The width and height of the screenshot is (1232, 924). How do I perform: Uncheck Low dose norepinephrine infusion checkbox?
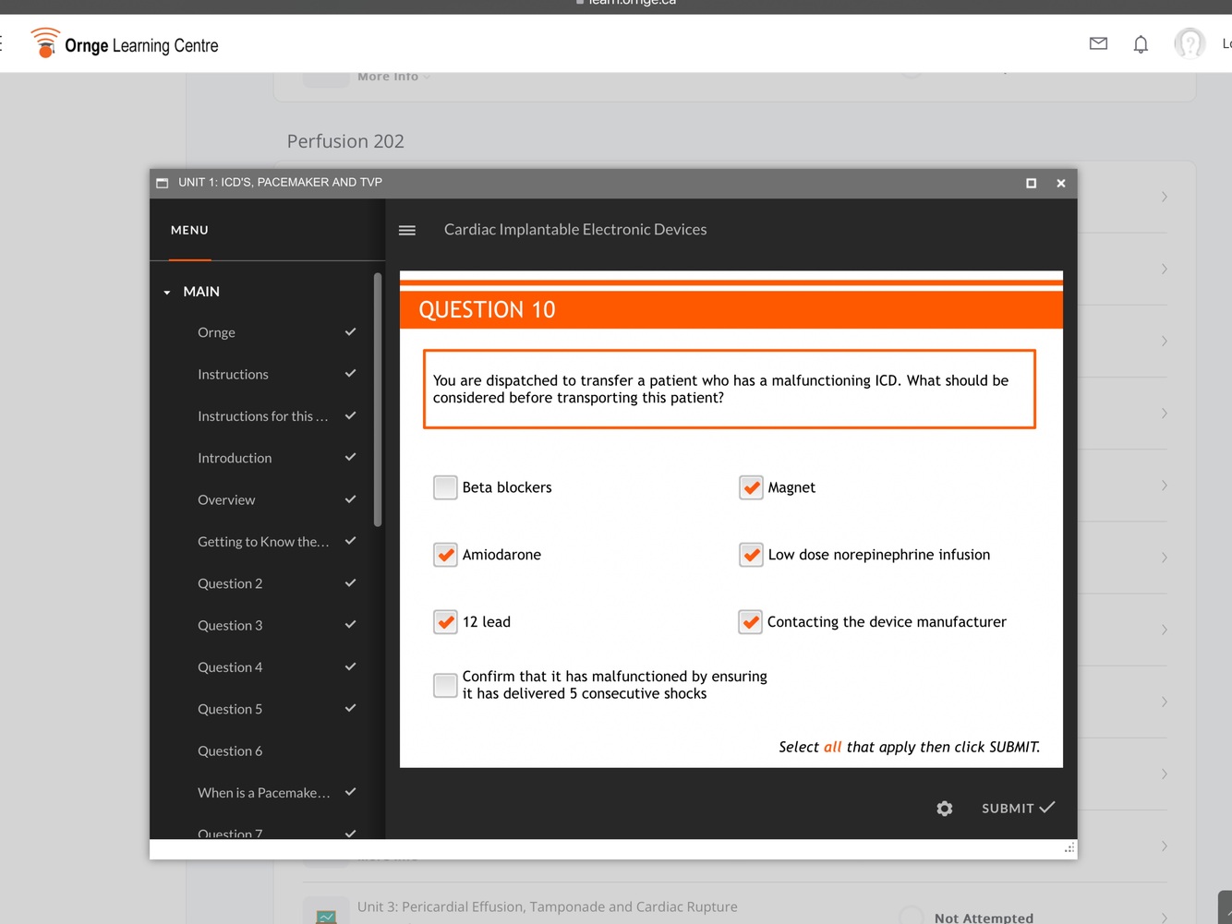point(751,555)
